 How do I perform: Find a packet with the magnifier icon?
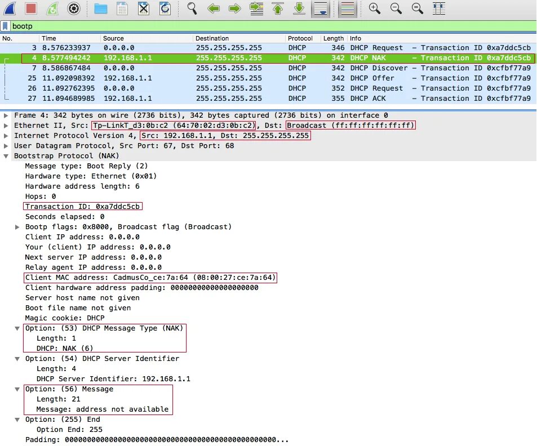click(192, 8)
